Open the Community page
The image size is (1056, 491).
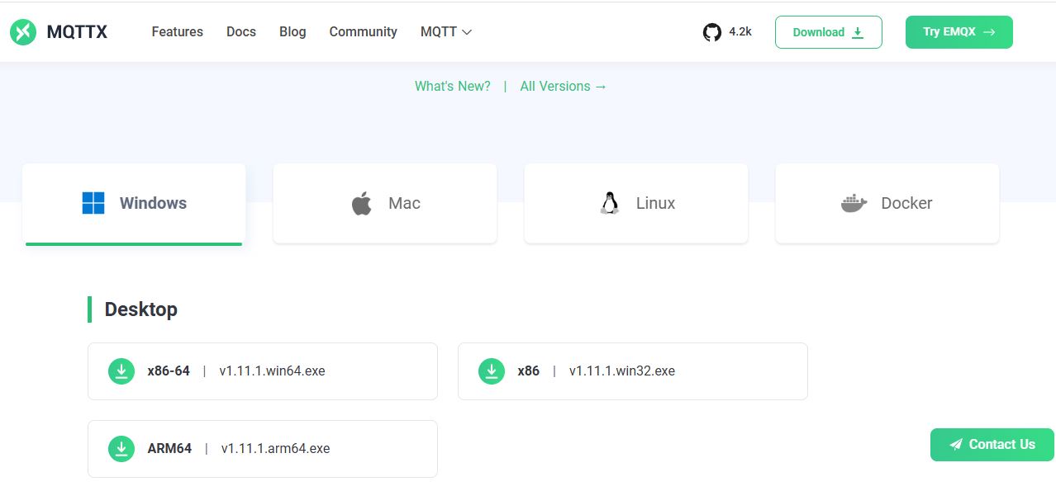coord(364,32)
